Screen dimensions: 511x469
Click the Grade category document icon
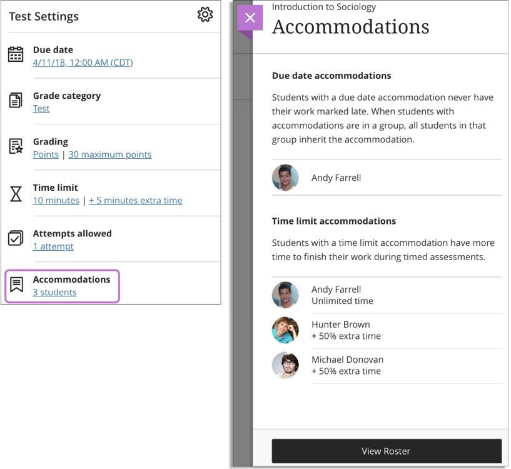point(16,100)
